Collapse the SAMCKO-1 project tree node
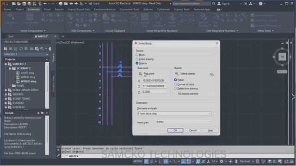The height and width of the screenshot is (166, 296). click(x=6, y=64)
